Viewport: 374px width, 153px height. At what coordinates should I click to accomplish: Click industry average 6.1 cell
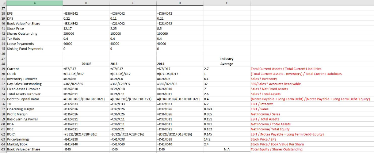click(227, 79)
